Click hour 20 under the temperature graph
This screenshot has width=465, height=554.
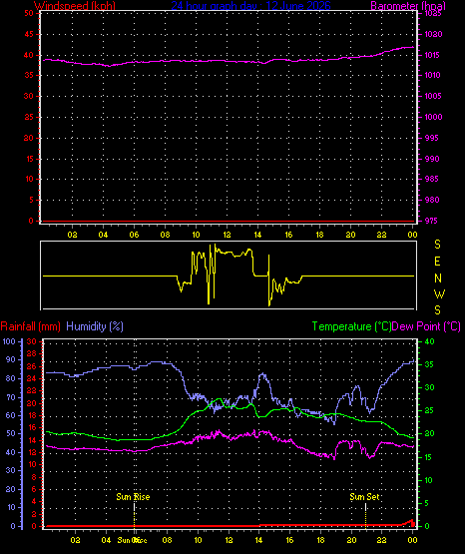[351, 540]
